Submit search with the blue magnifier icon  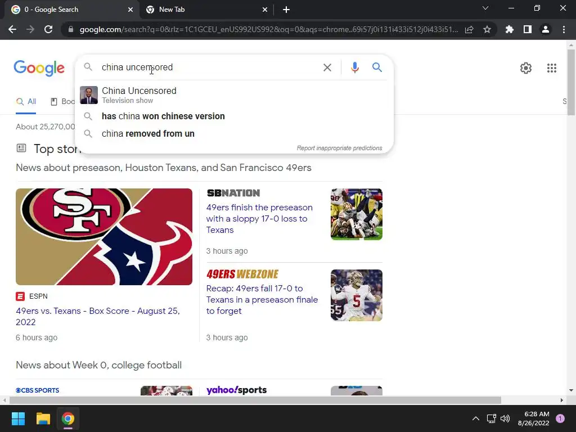click(x=377, y=67)
